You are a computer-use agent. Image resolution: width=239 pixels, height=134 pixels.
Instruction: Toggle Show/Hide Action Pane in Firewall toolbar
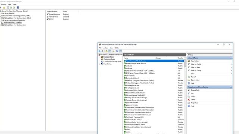click(x=120, y=51)
